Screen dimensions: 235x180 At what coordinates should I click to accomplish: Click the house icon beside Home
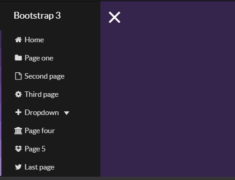coord(18,40)
